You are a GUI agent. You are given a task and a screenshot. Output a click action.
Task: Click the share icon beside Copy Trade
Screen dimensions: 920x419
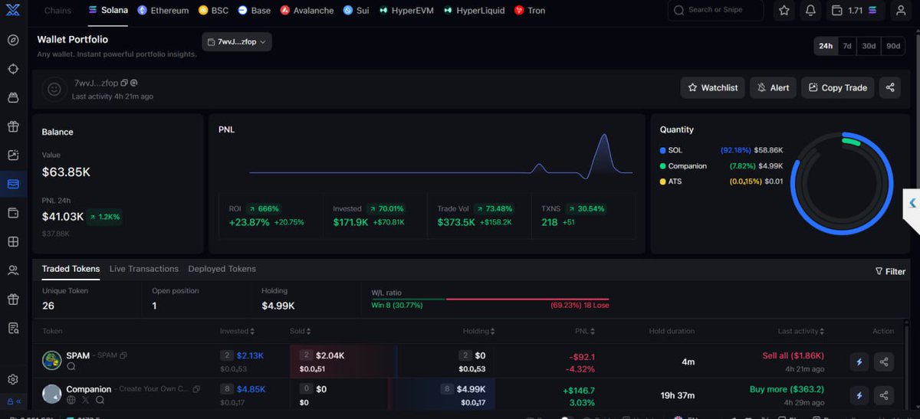pyautogui.click(x=890, y=87)
